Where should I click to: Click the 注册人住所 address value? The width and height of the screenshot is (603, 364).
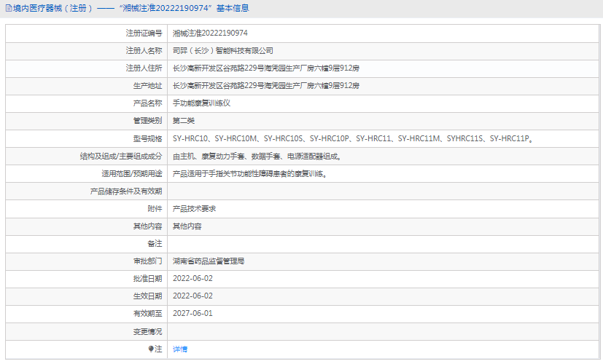[265, 68]
